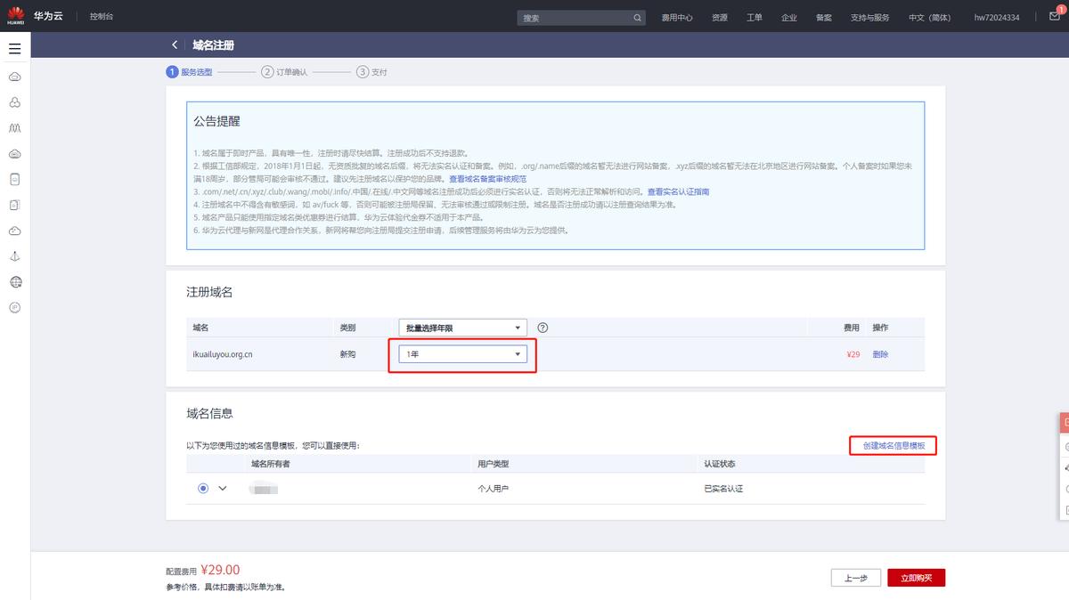Open the 1年 registration period dropdown
1069x600 pixels.
coord(462,354)
